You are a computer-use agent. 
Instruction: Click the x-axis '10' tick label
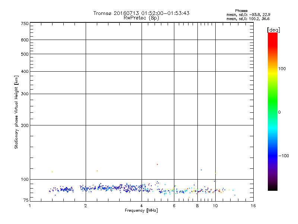(x=215, y=206)
